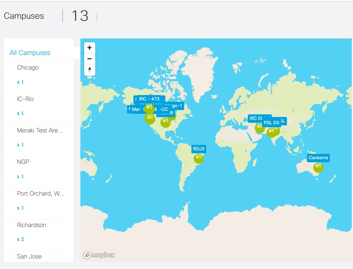Click the x 2 link under Richardson

point(20,239)
